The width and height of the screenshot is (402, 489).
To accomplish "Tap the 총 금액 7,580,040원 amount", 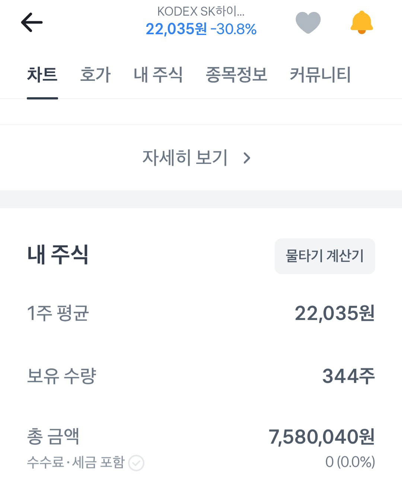I will tap(322, 437).
